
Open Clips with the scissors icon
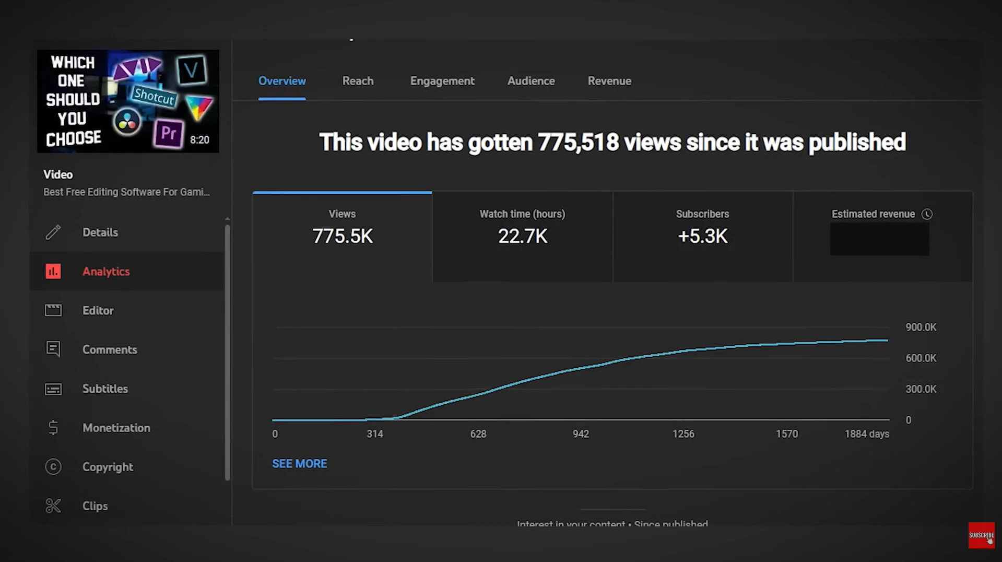coord(53,506)
